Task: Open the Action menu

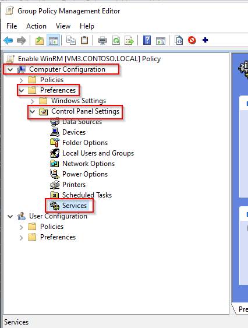Action: point(36,26)
